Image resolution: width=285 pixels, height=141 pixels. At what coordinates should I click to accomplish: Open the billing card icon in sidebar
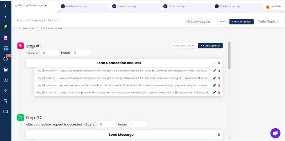pyautogui.click(x=6, y=111)
